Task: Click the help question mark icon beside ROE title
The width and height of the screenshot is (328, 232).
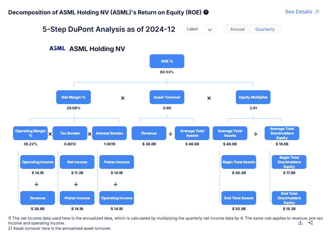Action: [206, 12]
